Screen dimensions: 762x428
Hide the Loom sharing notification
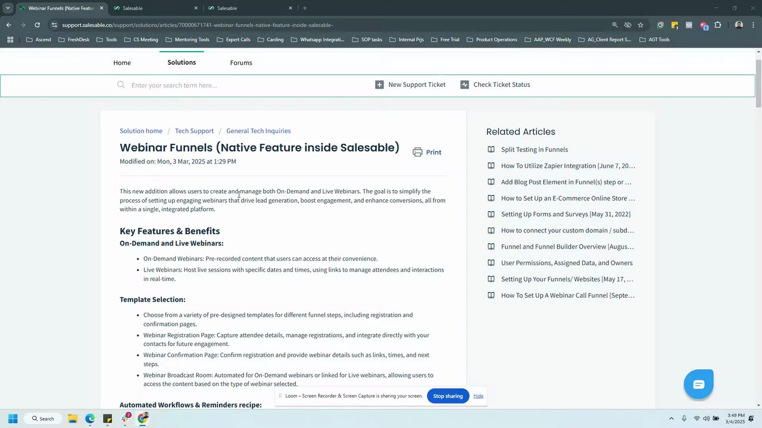point(478,396)
